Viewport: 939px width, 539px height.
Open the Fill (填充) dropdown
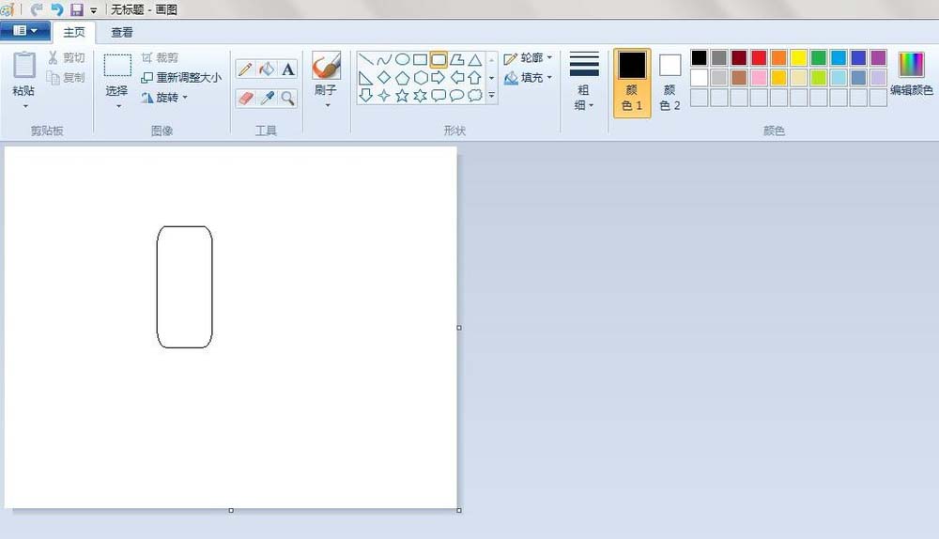[x=528, y=78]
